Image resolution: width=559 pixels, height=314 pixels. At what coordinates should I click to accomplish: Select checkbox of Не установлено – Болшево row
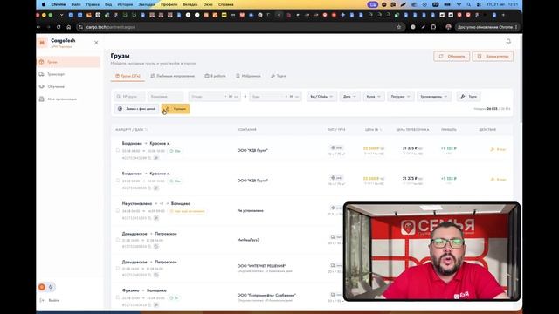click(118, 211)
